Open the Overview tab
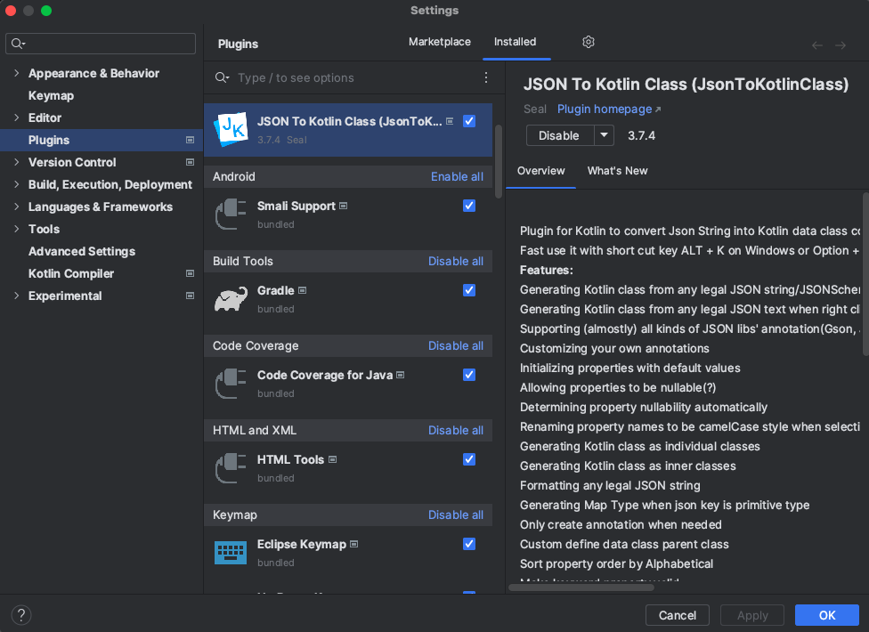 [x=541, y=171]
